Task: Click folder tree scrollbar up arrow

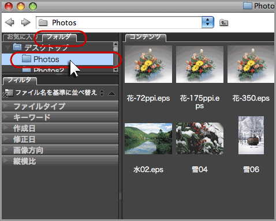Action: (x=115, y=44)
